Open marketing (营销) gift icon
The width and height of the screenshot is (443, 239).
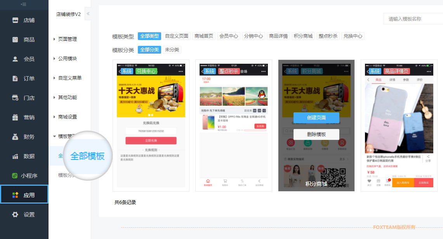tap(15, 117)
